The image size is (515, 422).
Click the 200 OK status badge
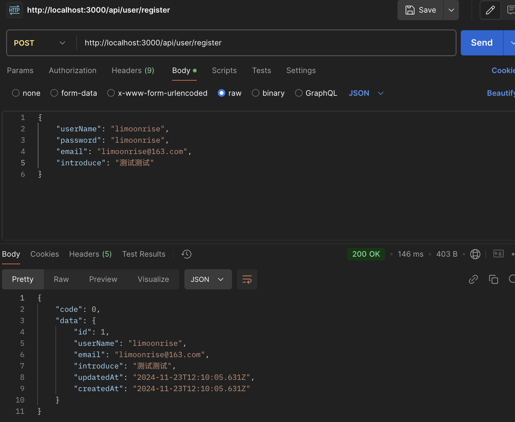(366, 254)
